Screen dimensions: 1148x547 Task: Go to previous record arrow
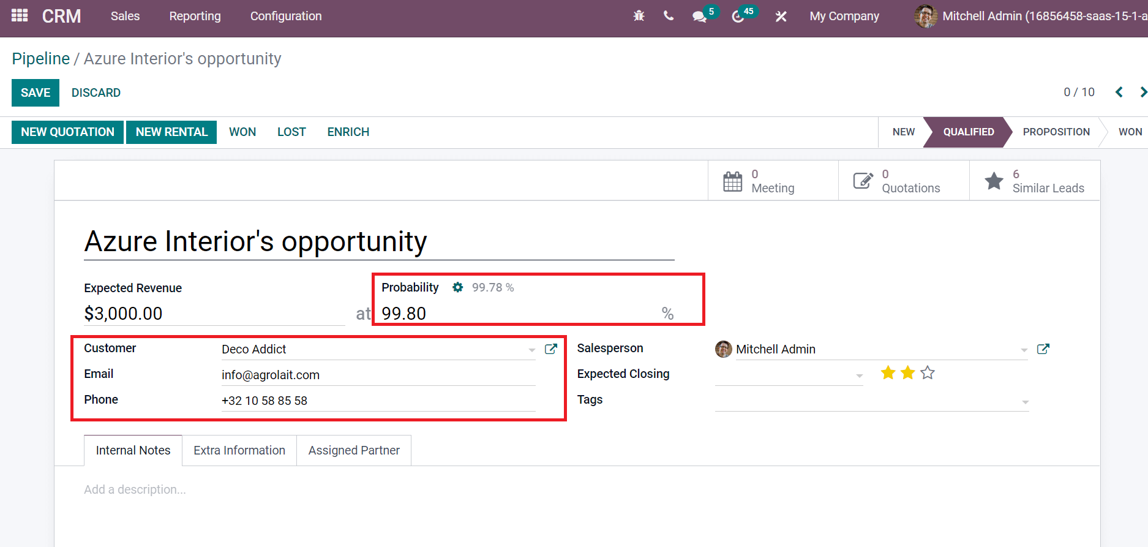tap(1119, 92)
